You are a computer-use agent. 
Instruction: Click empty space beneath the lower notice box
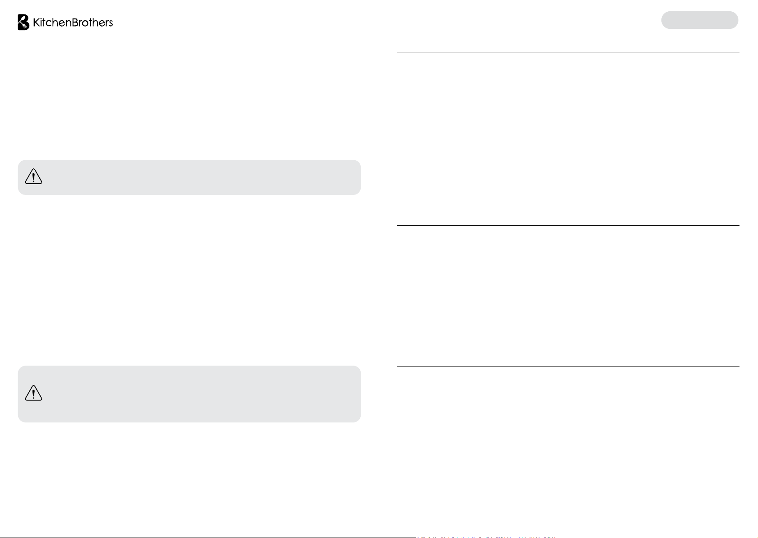click(189, 478)
